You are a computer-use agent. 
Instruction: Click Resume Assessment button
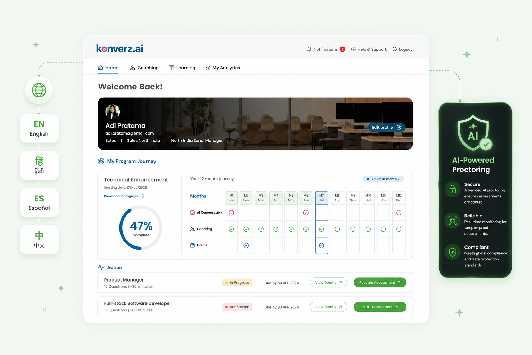coord(380,283)
